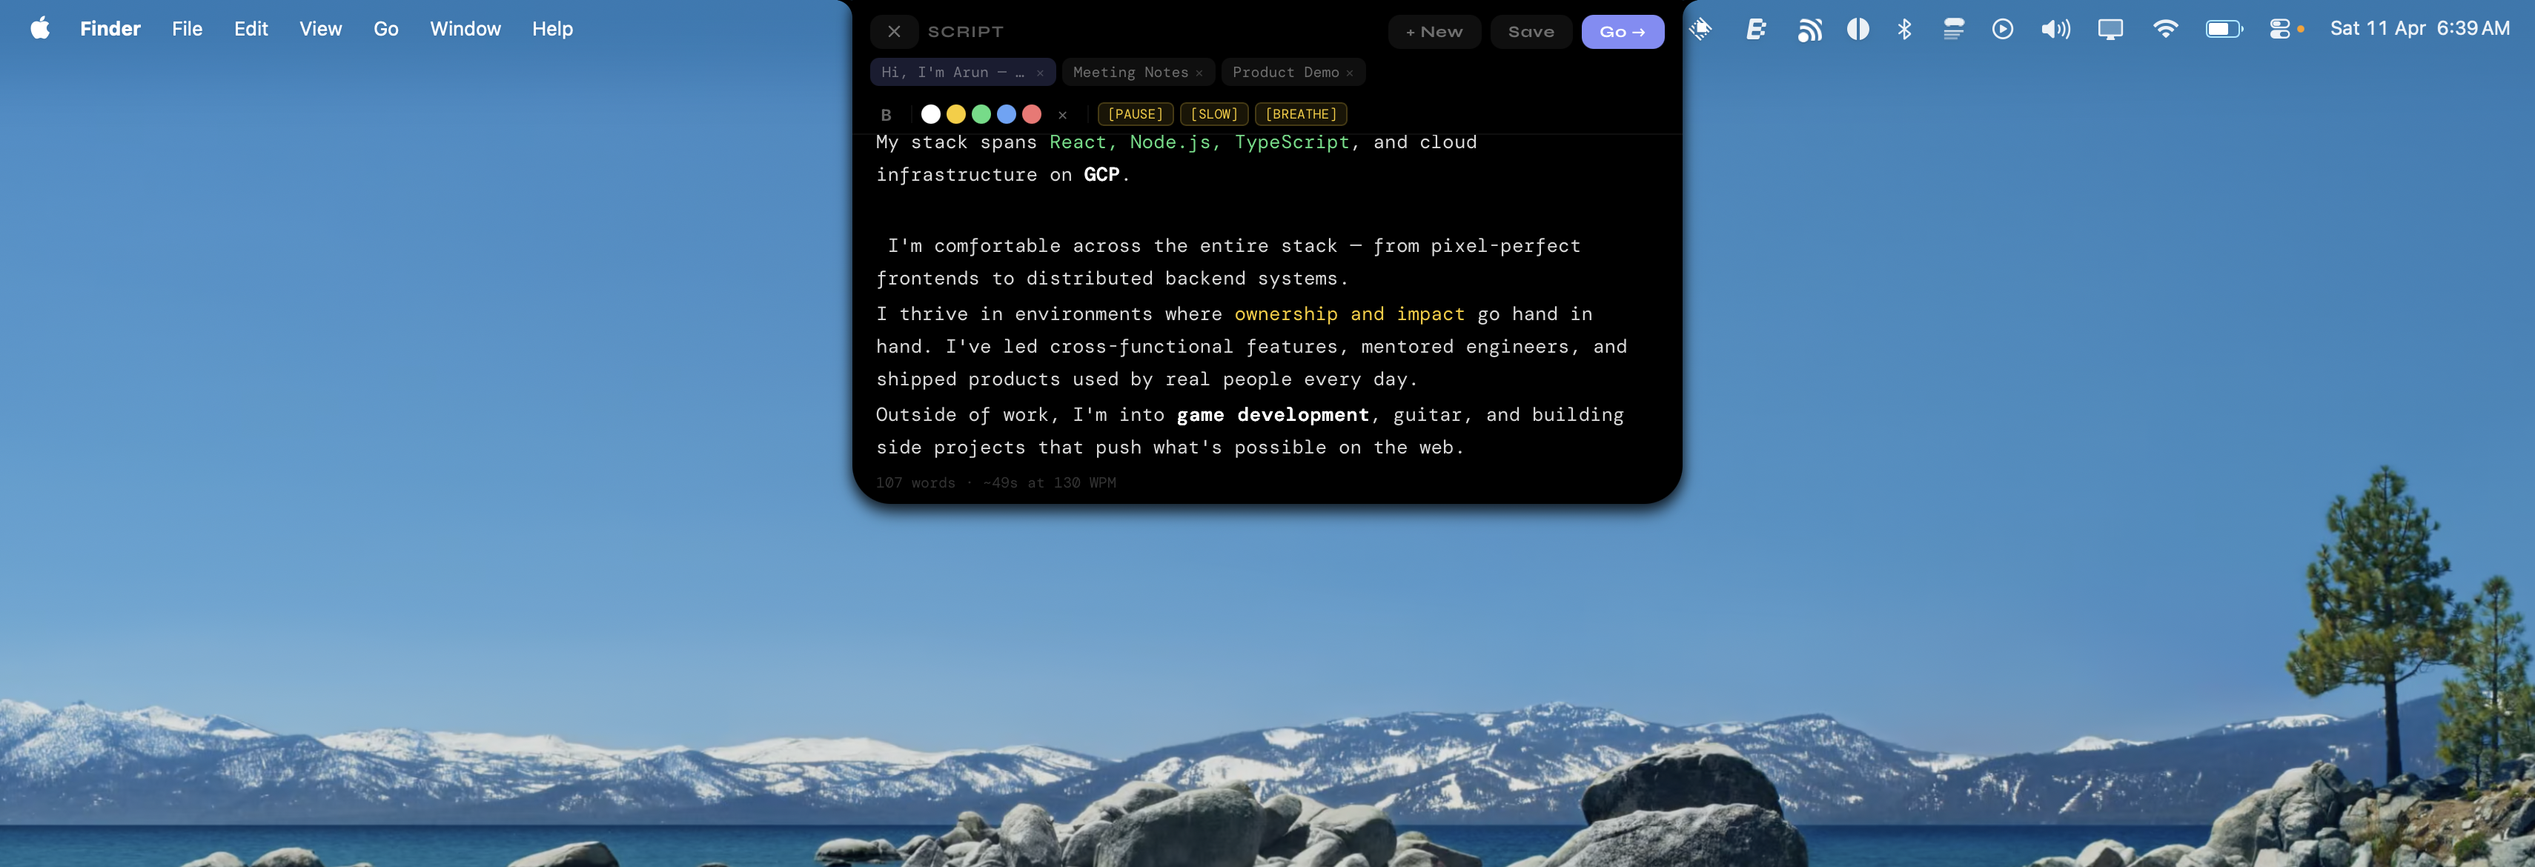Image resolution: width=2535 pixels, height=867 pixels.
Task: Dismiss the 'Meeting Notes' script tag
Action: (1199, 72)
